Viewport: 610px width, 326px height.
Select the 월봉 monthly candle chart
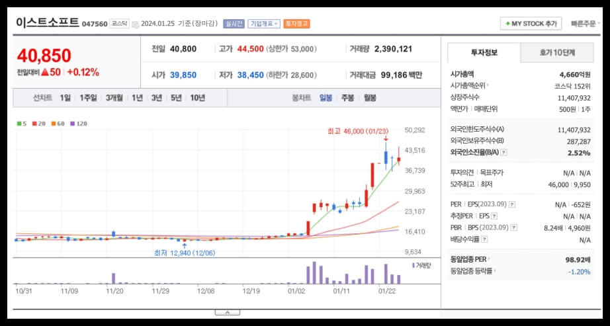click(370, 98)
